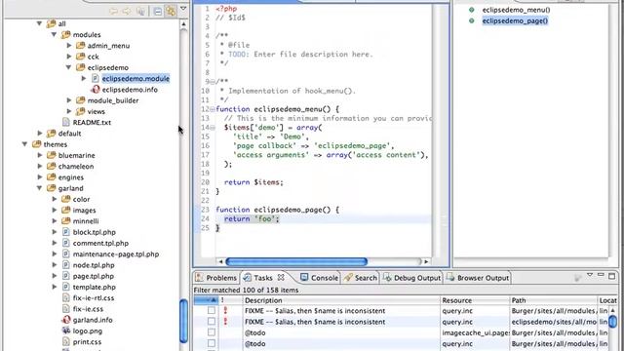This screenshot has height=351, width=624.
Task: Select eclipsedemo_page() in the outline
Action: point(515,20)
